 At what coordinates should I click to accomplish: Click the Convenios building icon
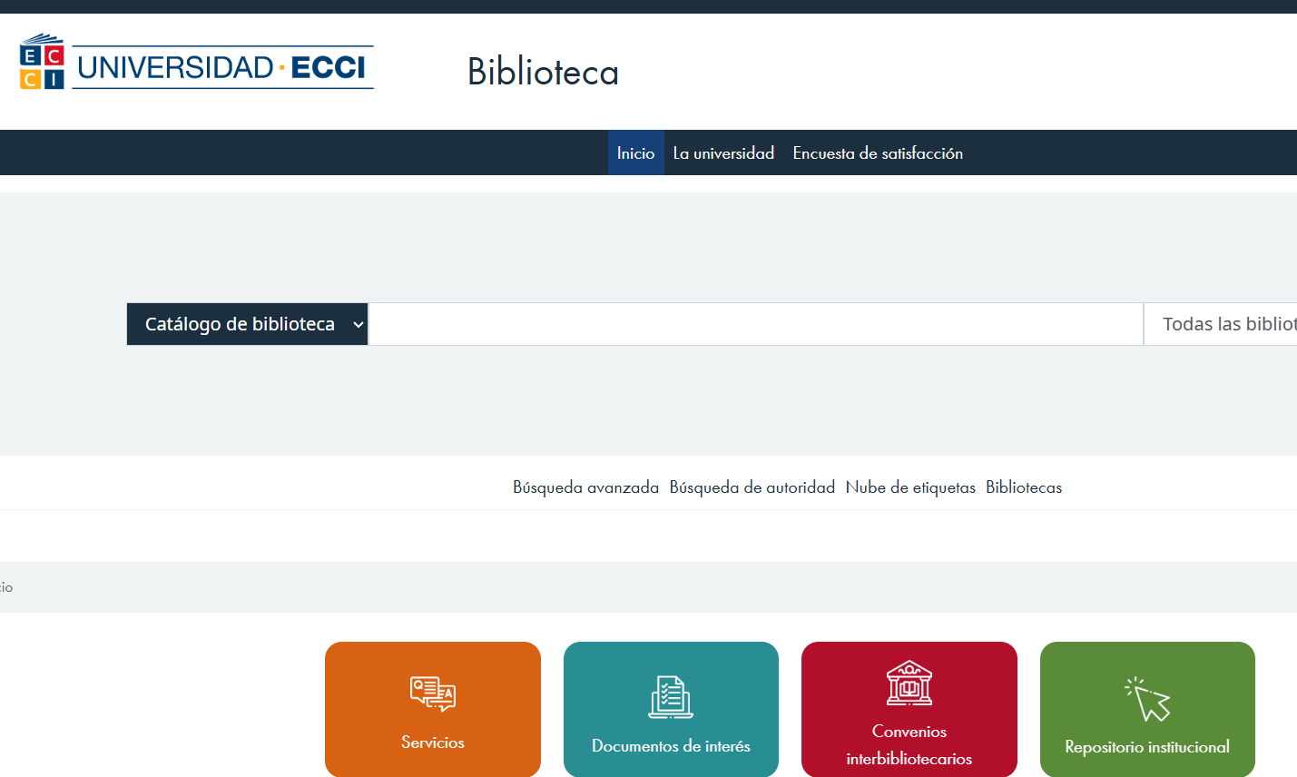[909, 684]
